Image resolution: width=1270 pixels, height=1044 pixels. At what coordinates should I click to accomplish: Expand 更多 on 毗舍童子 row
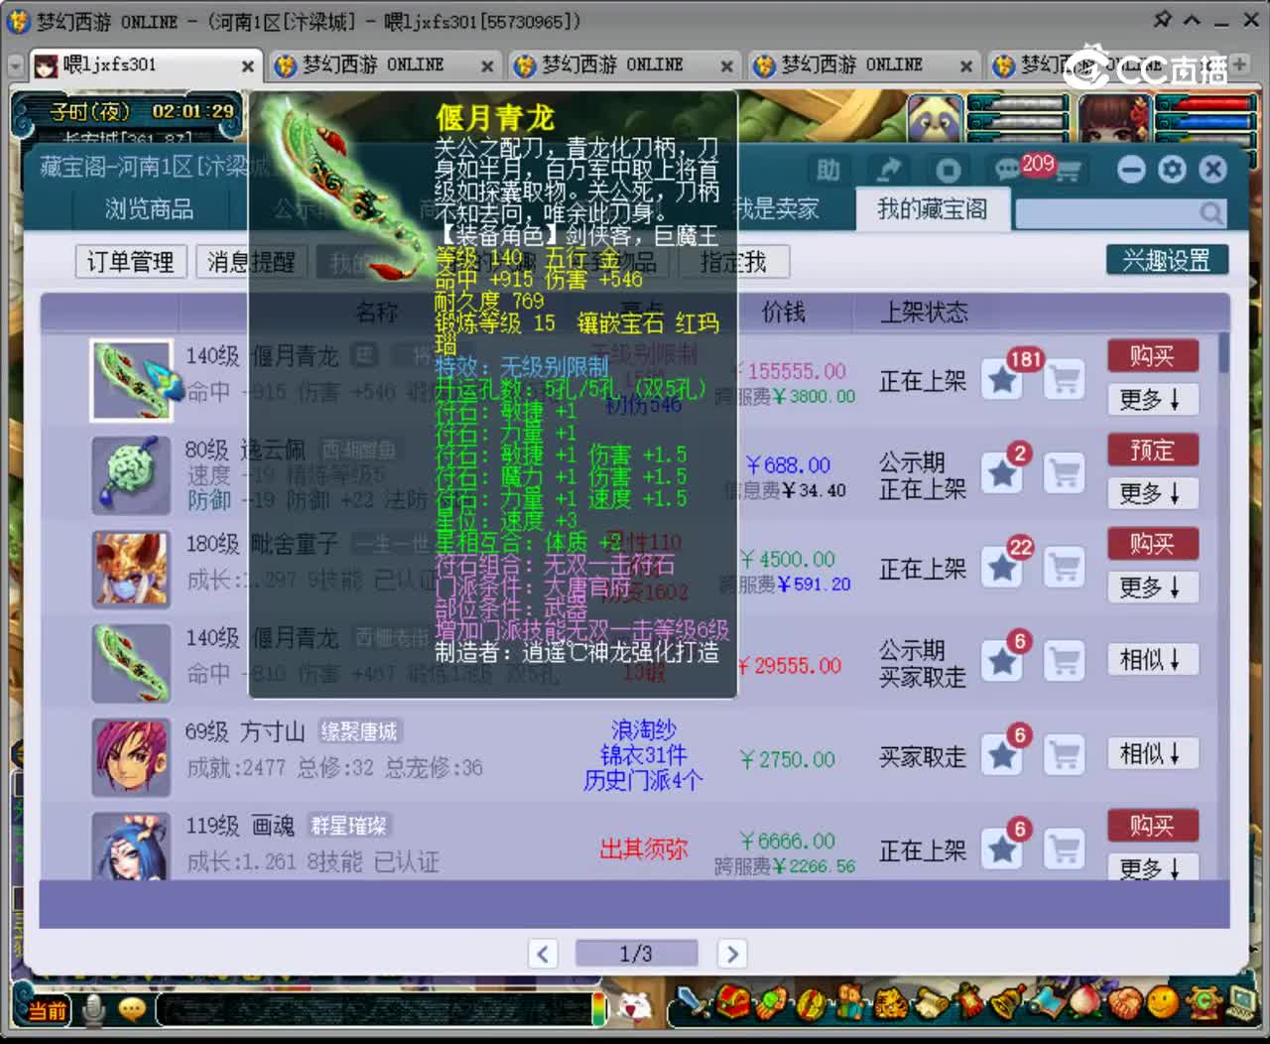(x=1152, y=587)
